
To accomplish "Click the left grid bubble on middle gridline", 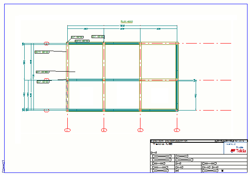I will tap(46, 80).
